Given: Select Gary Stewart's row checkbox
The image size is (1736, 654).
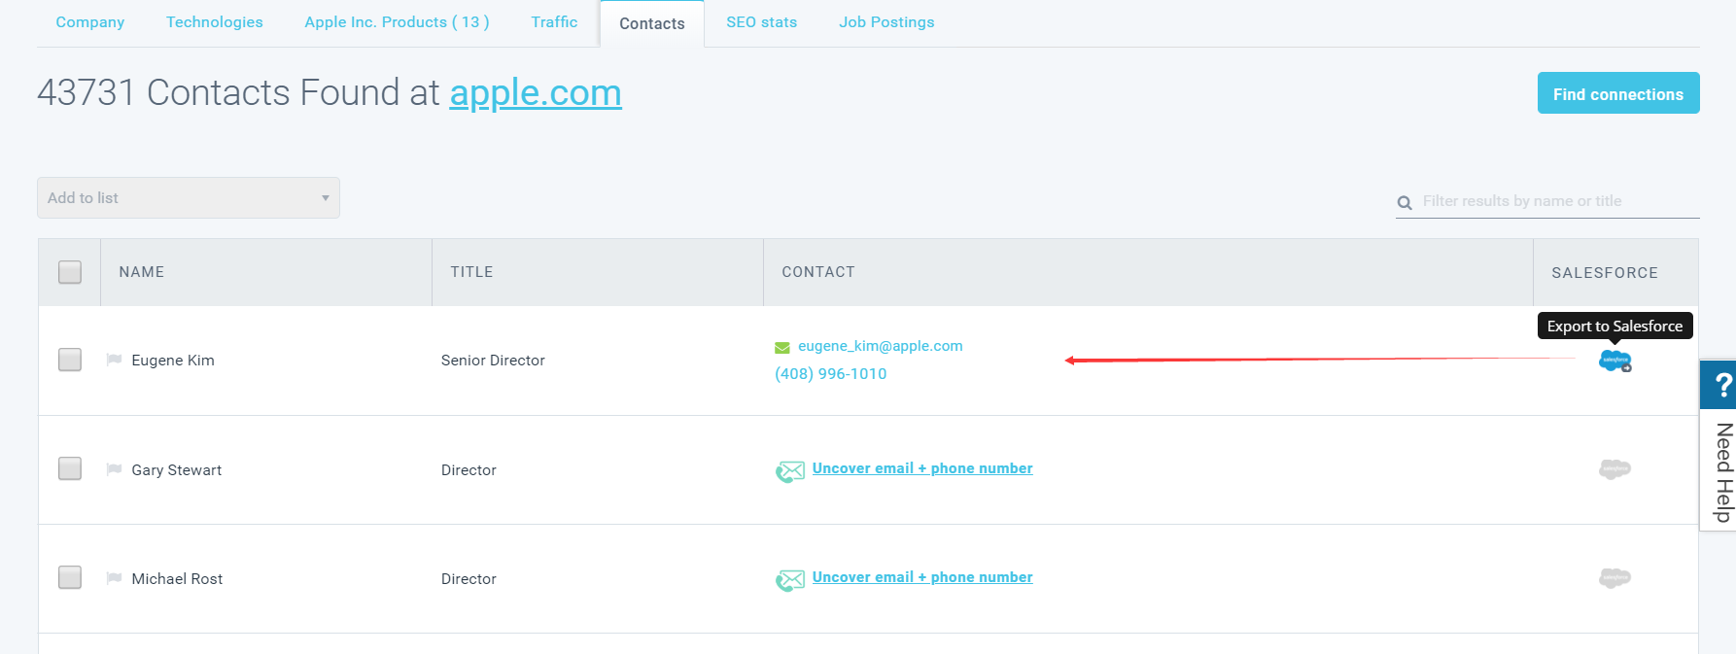Looking at the screenshot, I should [70, 468].
